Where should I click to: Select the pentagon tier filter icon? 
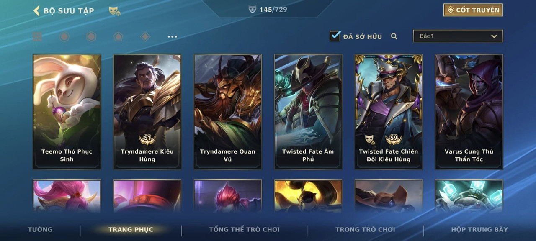[x=118, y=37]
